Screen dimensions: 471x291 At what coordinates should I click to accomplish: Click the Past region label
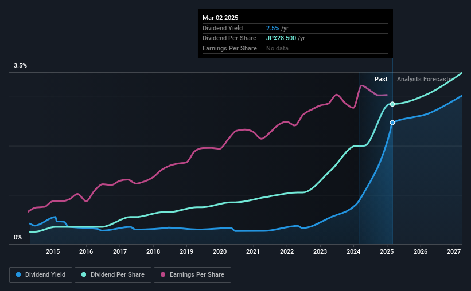click(381, 79)
